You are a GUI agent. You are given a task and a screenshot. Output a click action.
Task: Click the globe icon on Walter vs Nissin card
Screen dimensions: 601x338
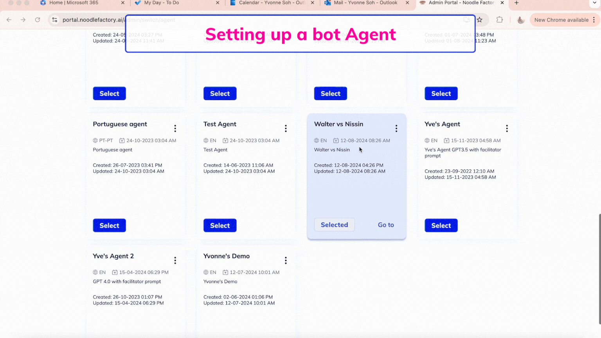pyautogui.click(x=317, y=140)
